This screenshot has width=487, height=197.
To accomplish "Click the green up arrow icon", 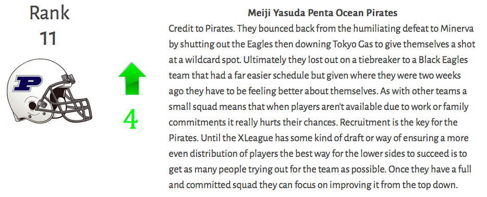I will (x=132, y=79).
